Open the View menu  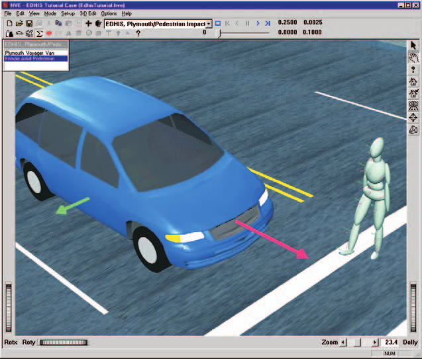[34, 13]
